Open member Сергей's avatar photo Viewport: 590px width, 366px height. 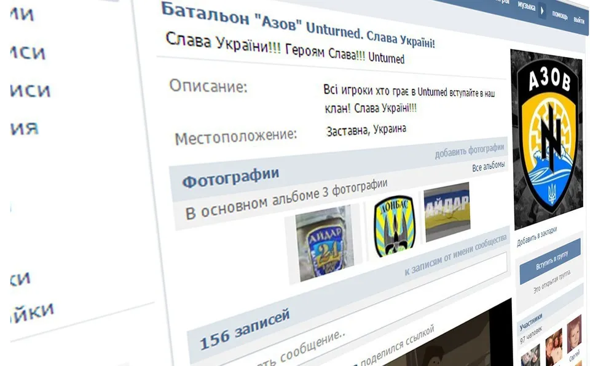(x=575, y=334)
